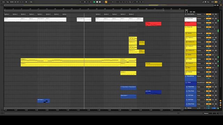This screenshot has width=223, height=125.
Task: Click the Link button in the control bar
Action: 3,2
